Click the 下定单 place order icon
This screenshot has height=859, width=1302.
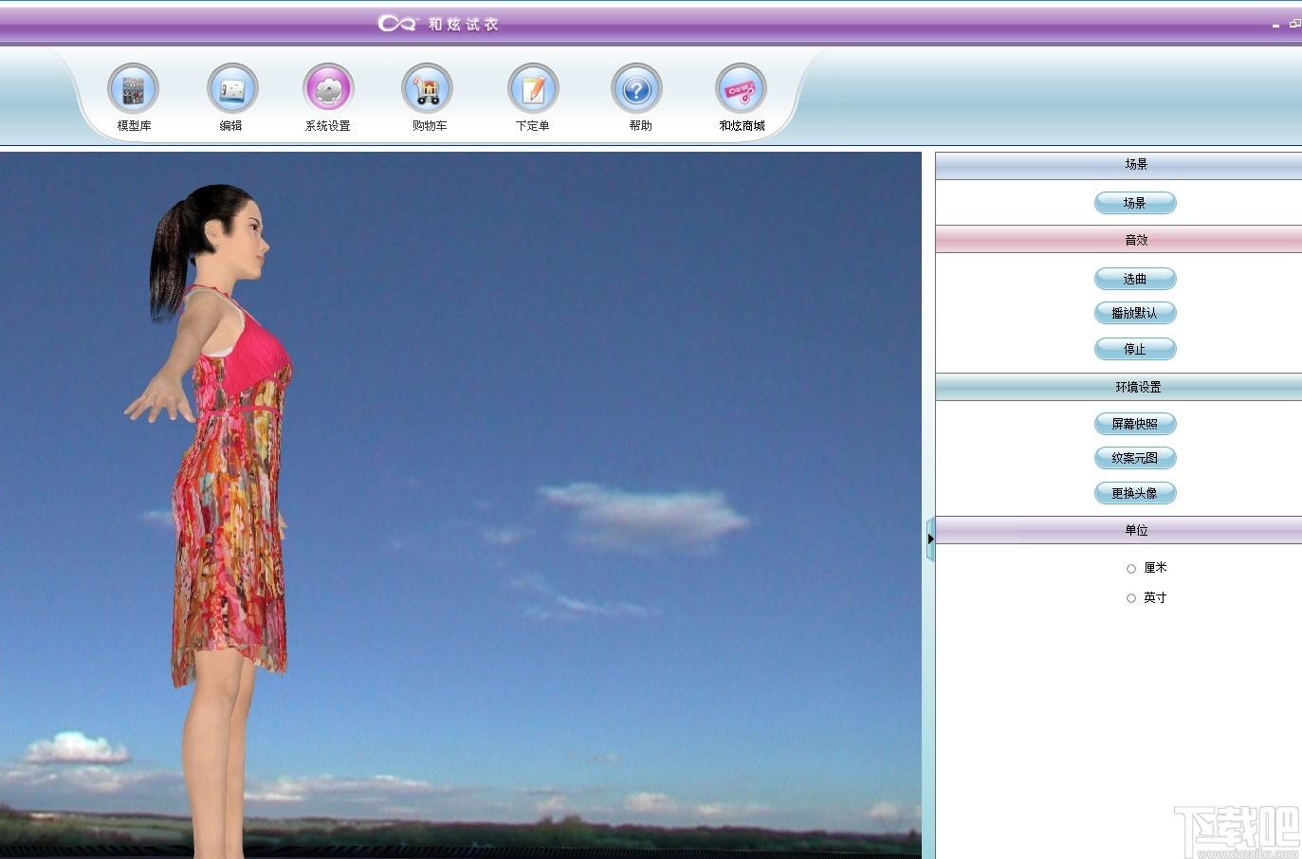coord(533,89)
